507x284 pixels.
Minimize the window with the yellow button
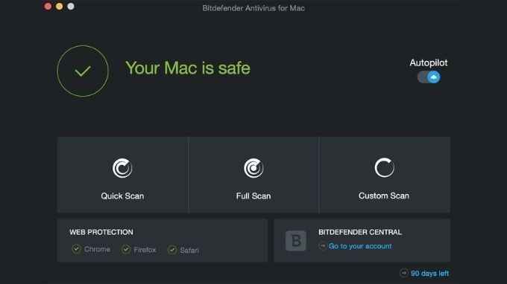(59, 7)
